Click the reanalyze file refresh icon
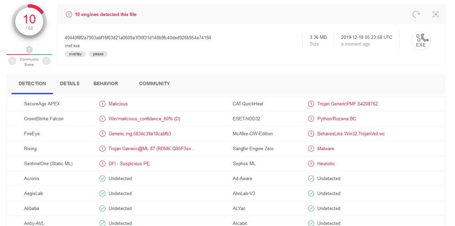Screen dimensions: 455x226 [x=416, y=14]
